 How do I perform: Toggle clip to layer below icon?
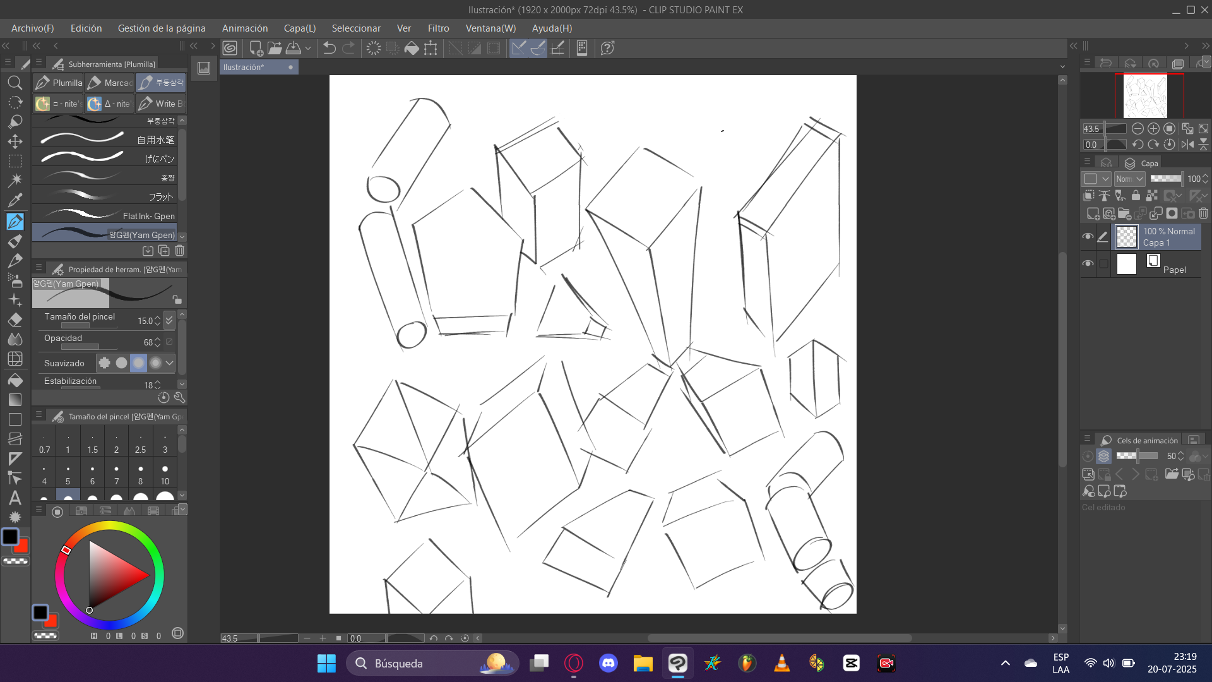[1089, 196]
